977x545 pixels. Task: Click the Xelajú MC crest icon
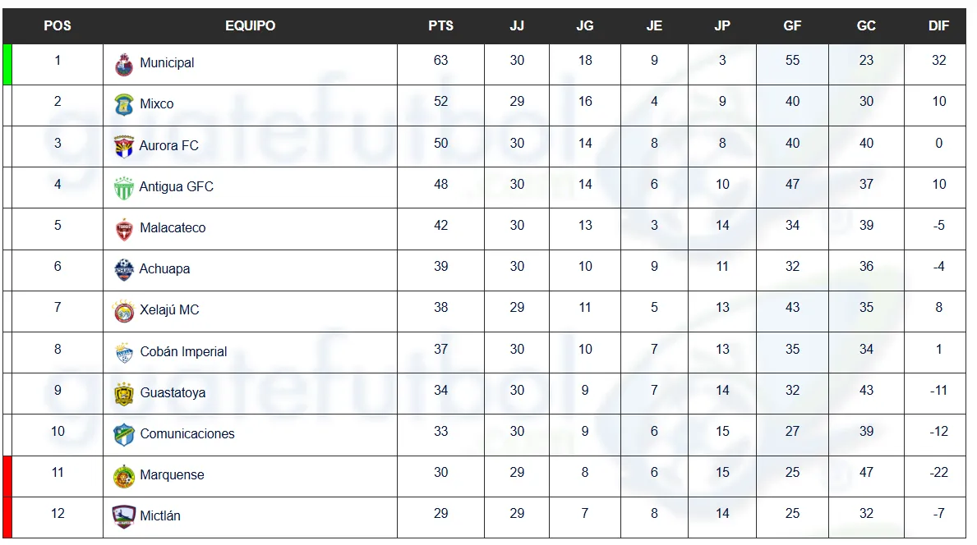(123, 311)
